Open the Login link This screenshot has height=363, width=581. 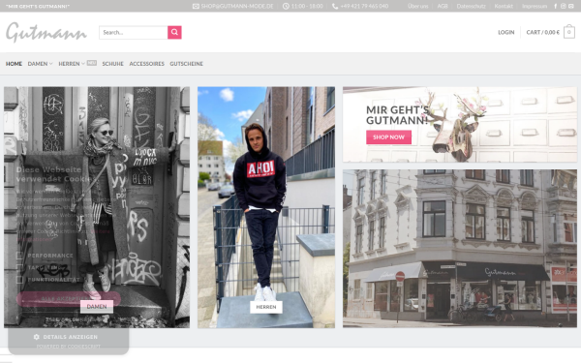[x=505, y=32]
